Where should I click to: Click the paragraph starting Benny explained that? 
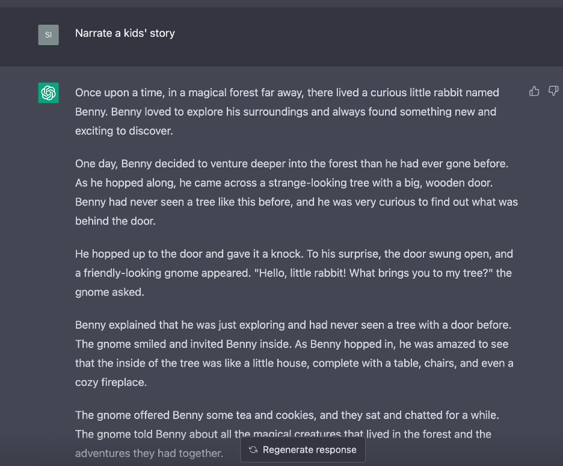[x=294, y=353]
